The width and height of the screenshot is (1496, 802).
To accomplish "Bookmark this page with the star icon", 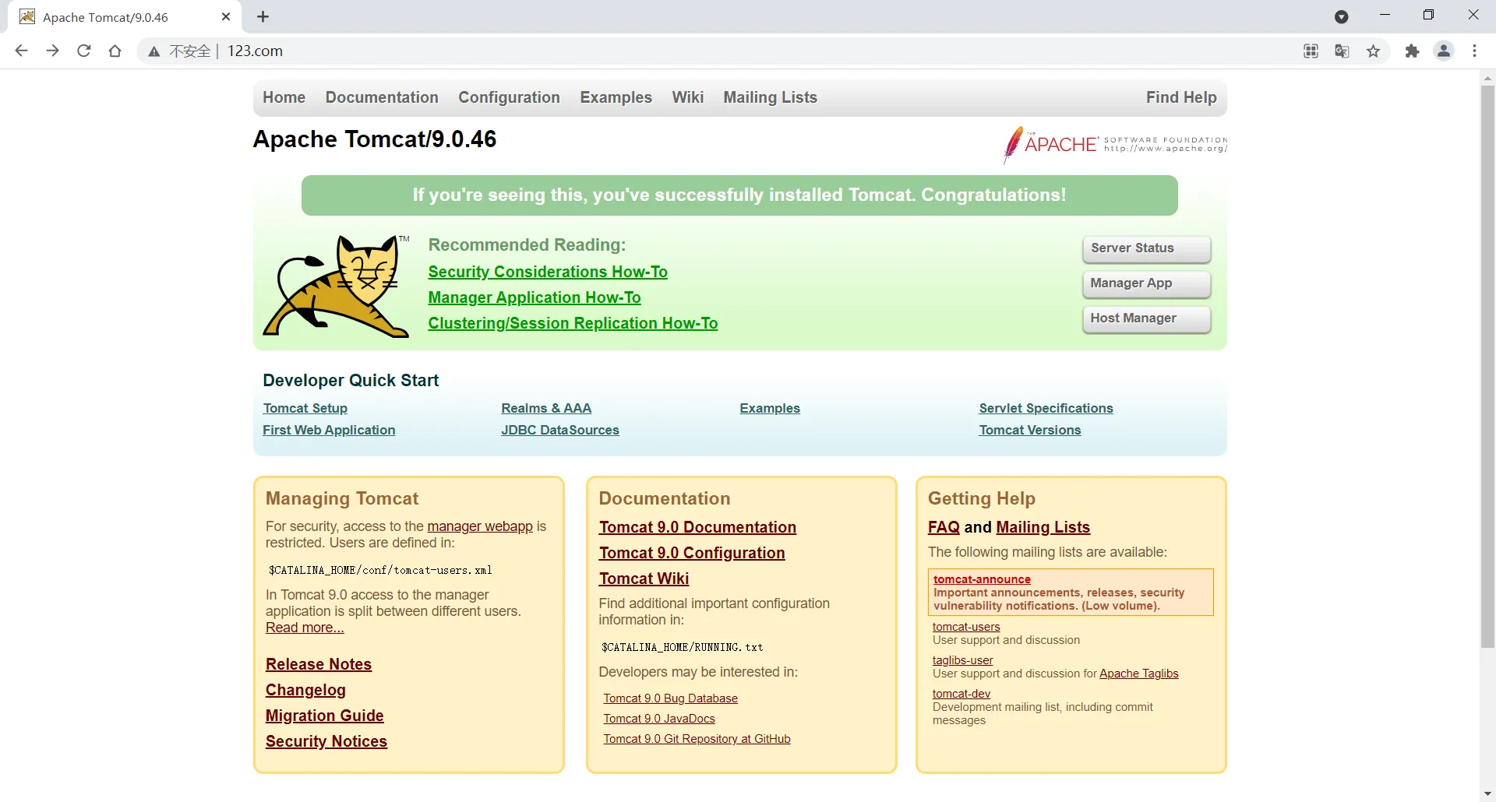I will click(x=1373, y=51).
